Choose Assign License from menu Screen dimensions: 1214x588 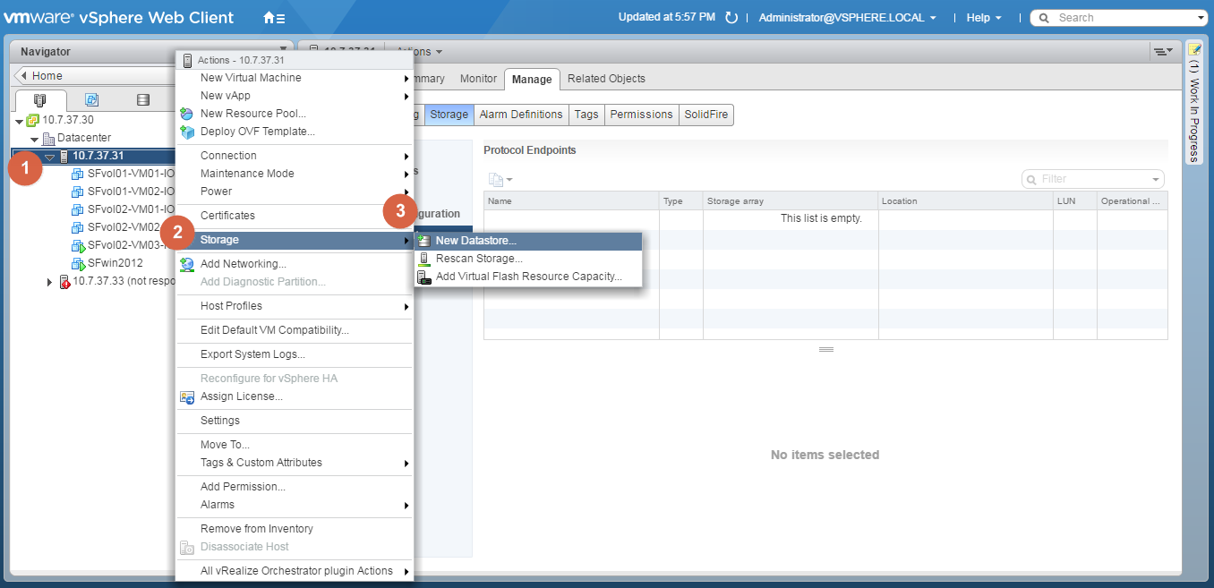(295, 396)
